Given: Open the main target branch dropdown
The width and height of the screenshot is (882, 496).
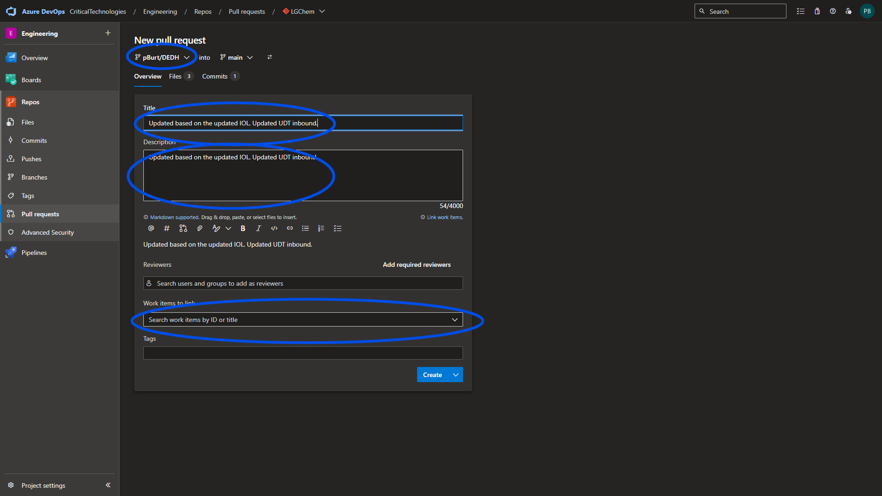Looking at the screenshot, I should [237, 57].
